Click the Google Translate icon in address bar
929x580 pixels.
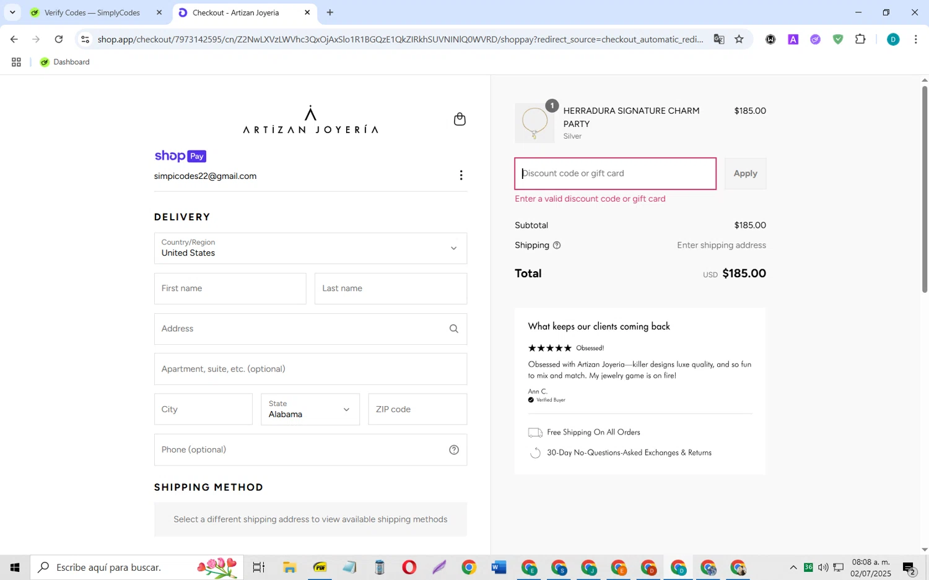[718, 40]
